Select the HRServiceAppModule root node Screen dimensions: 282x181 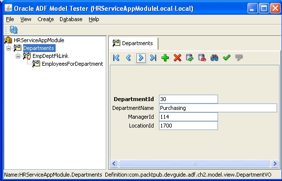(x=39, y=40)
